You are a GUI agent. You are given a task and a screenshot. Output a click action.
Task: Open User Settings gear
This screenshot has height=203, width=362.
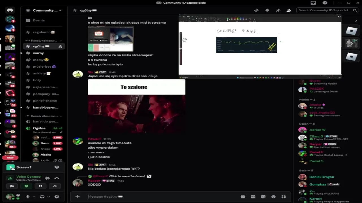point(57,197)
